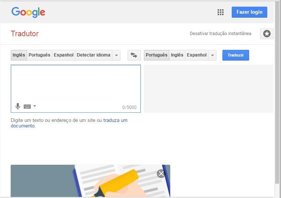Click the Google logo
The width and height of the screenshot is (281, 198).
point(28,12)
